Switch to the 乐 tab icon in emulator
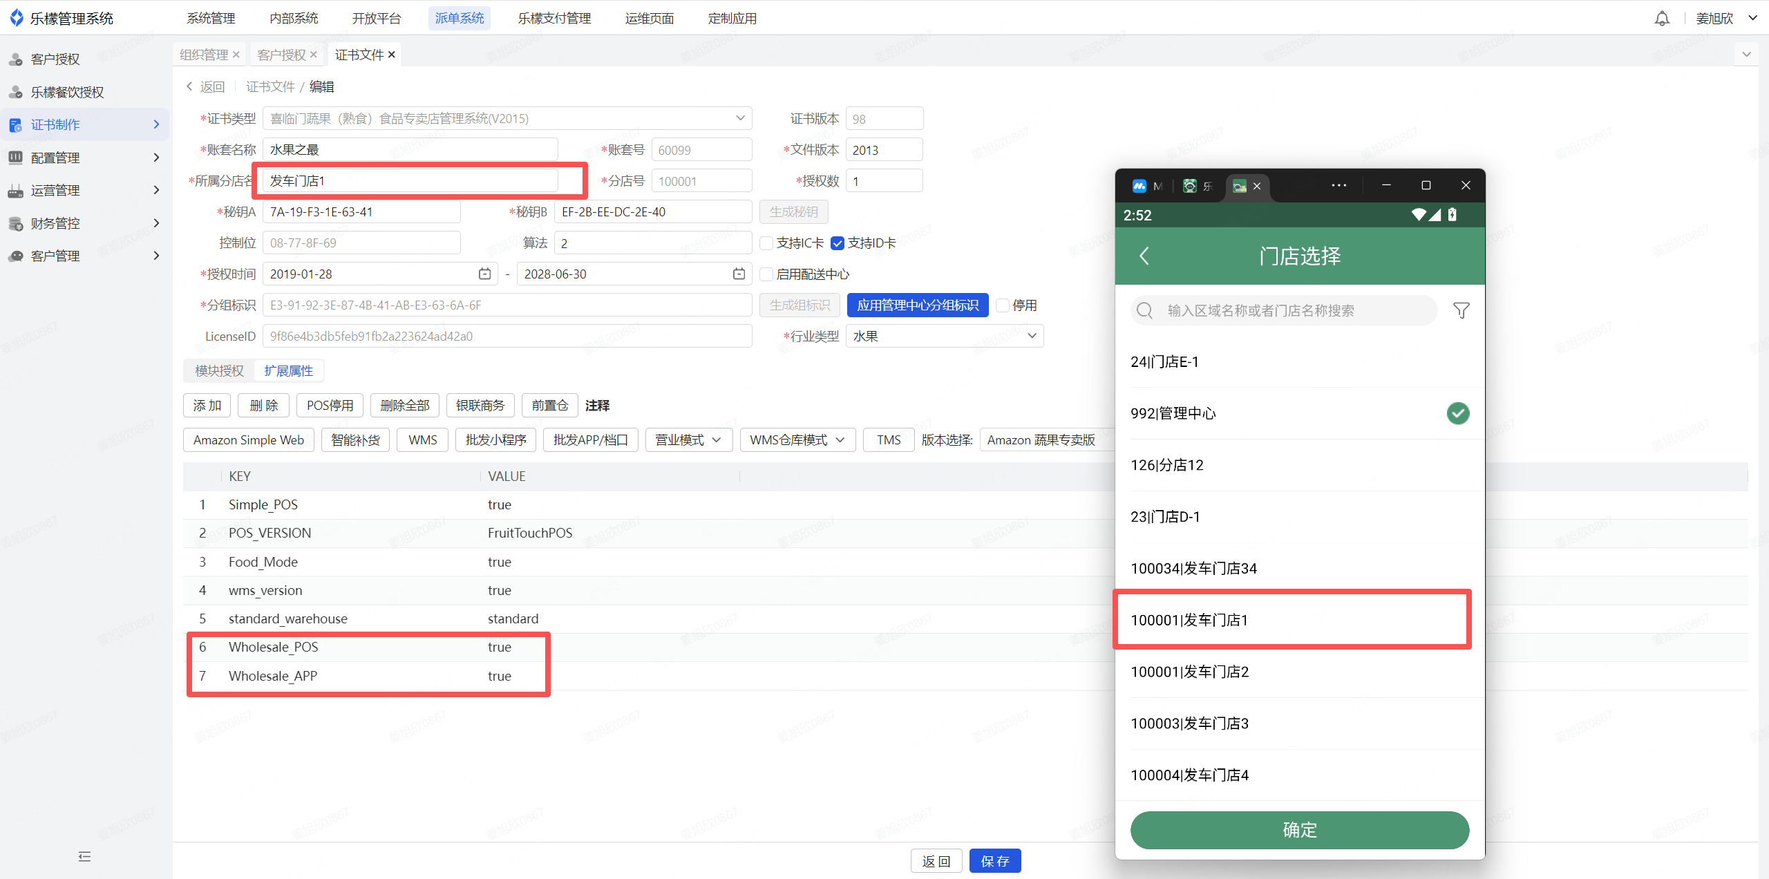 (1190, 186)
